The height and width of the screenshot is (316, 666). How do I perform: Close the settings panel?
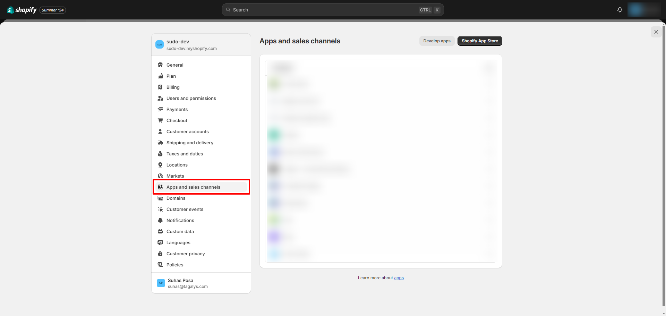(x=656, y=32)
